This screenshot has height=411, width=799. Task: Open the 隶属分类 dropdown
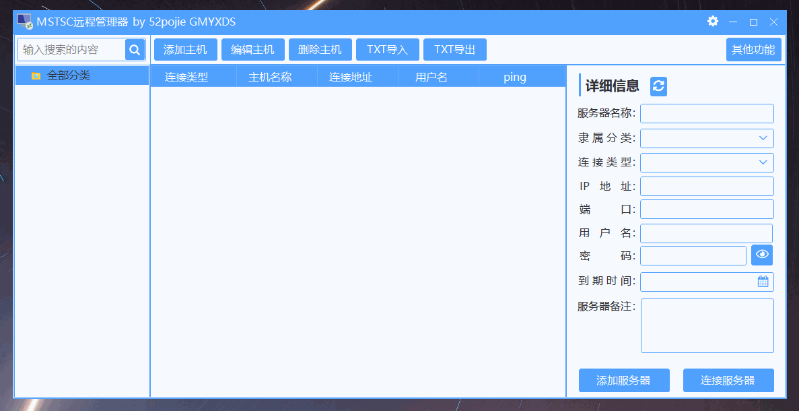click(764, 137)
